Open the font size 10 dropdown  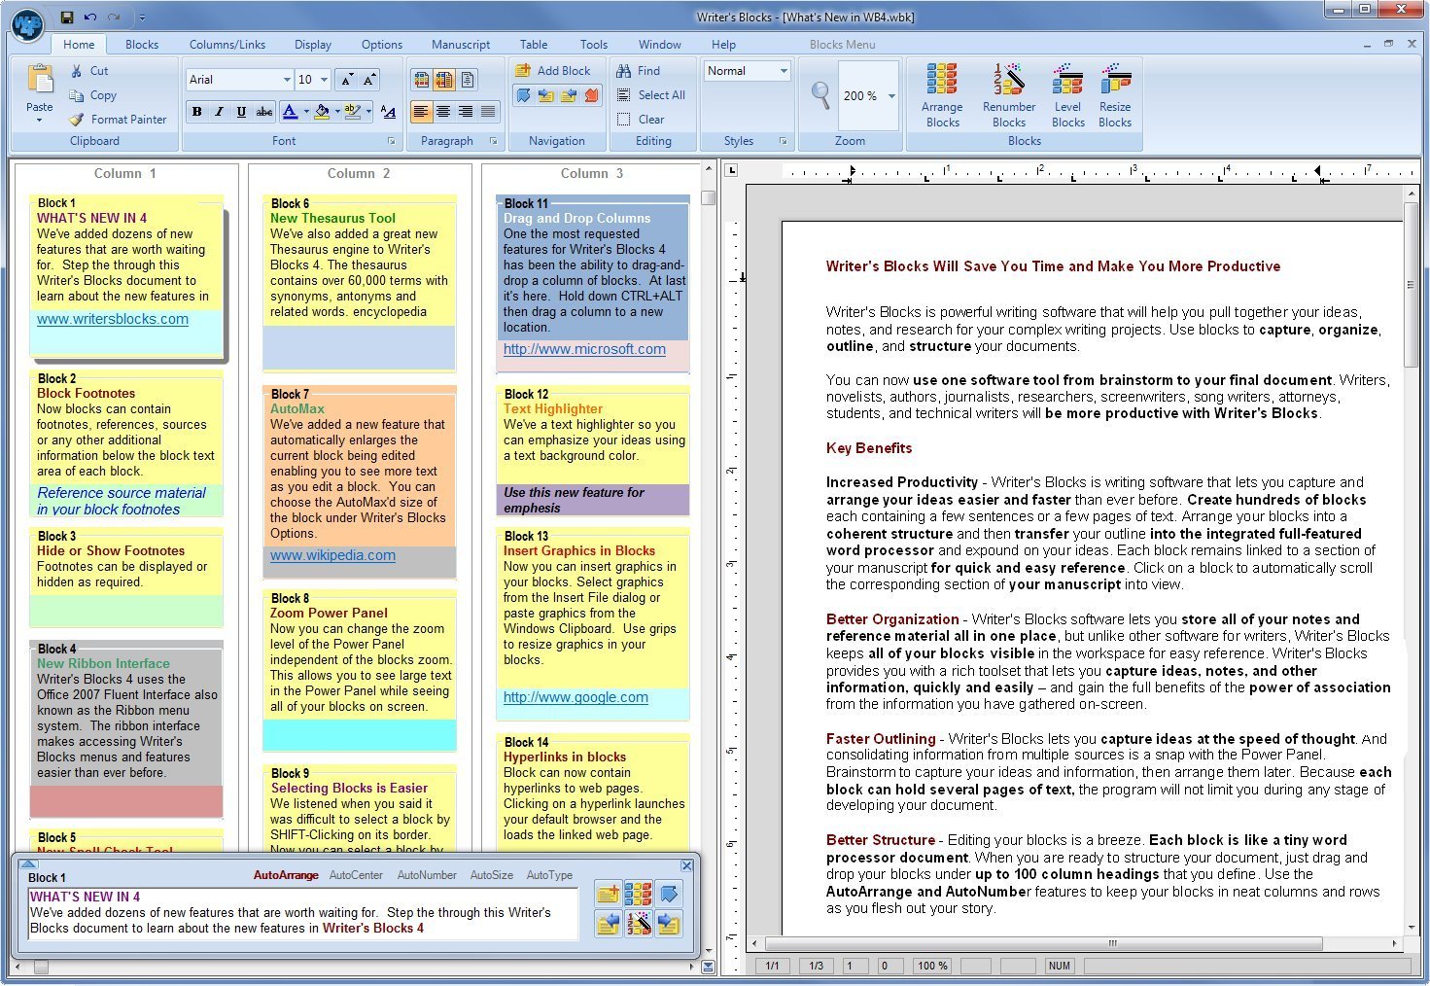tap(324, 80)
